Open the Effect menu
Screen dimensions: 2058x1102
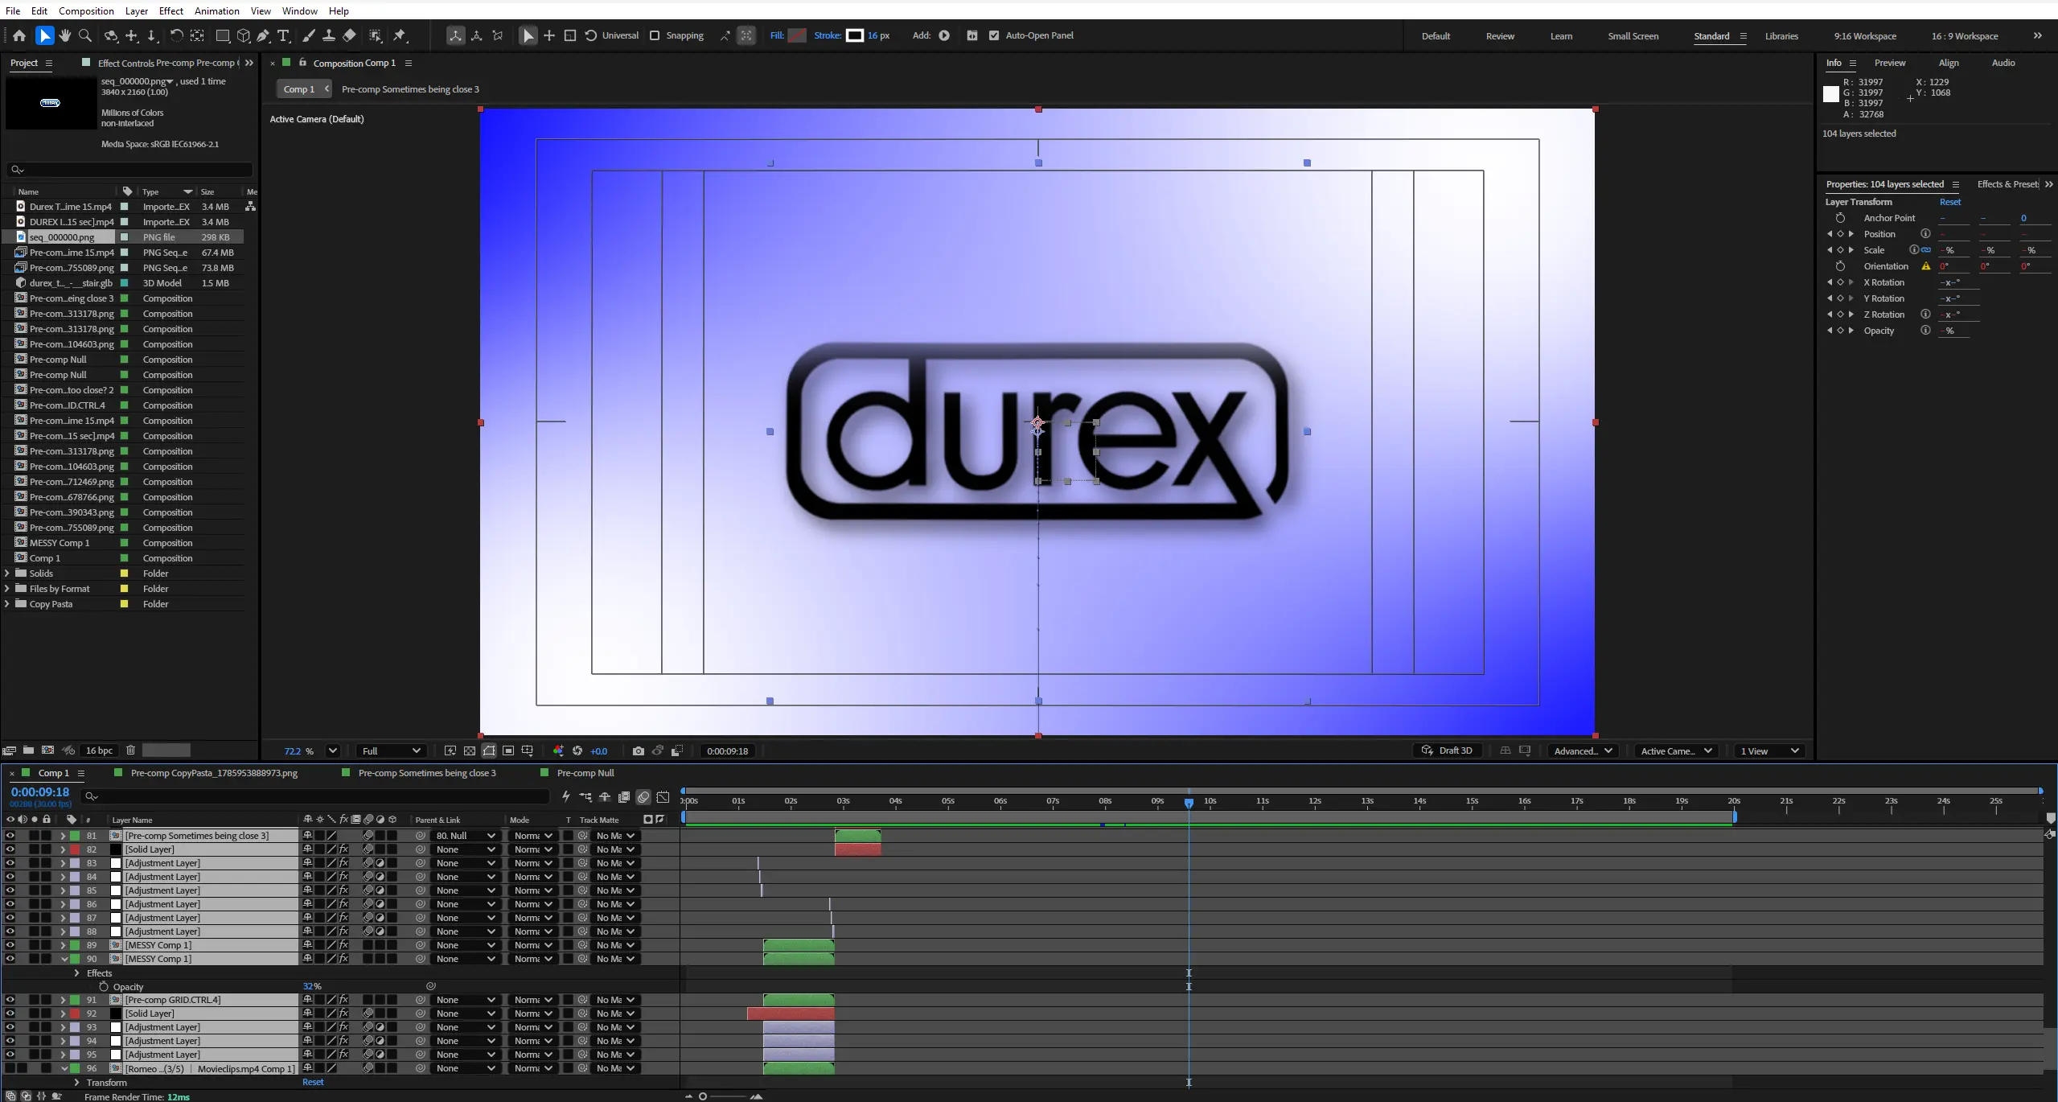click(x=171, y=10)
